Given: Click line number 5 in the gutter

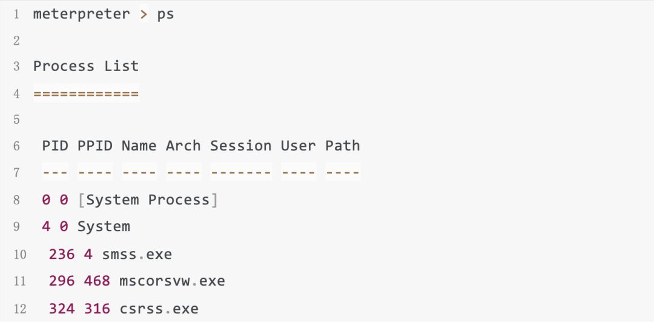Looking at the screenshot, I should (17, 120).
